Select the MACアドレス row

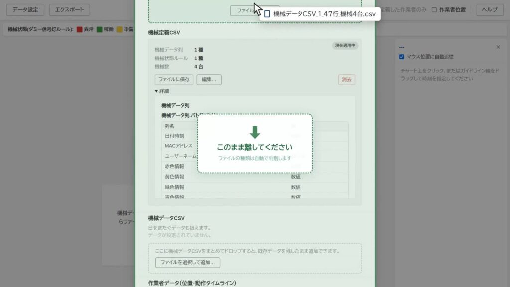(x=255, y=146)
